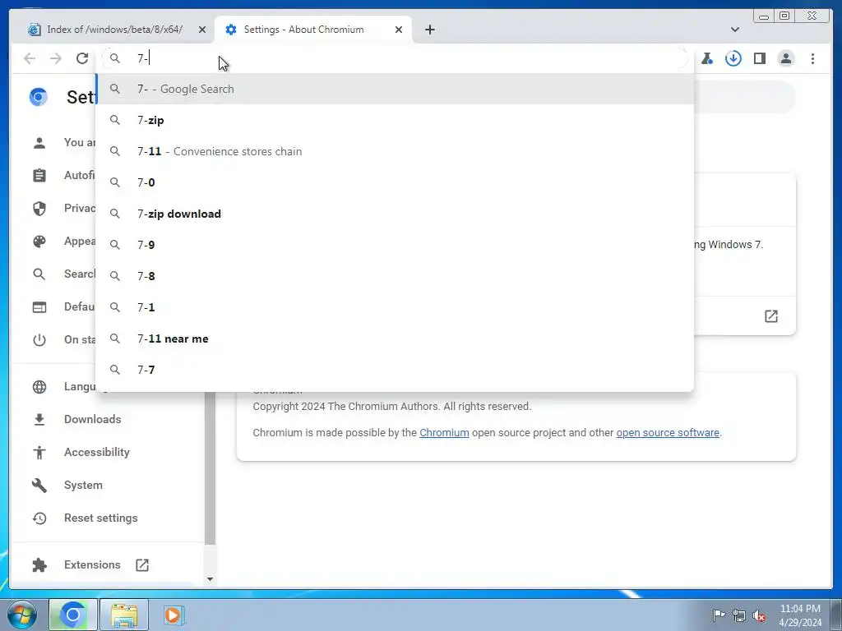Open the Windows Start button
This screenshot has height=631, width=842.
[x=22, y=615]
